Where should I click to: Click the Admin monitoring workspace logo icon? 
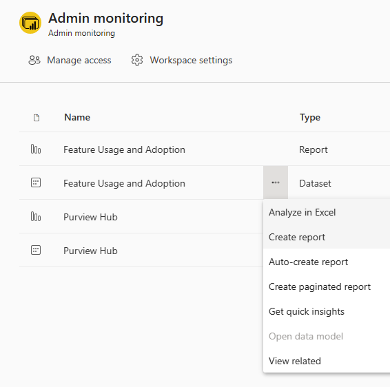click(30, 23)
